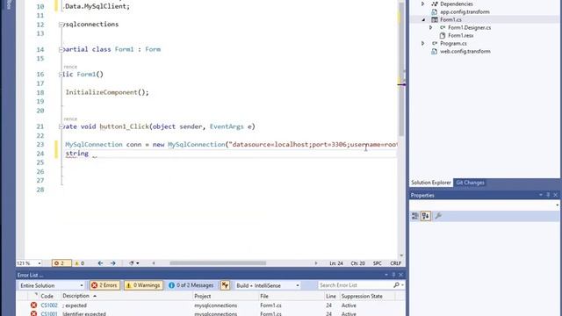Select the '; expected' error description
This screenshot has width=562, height=316.
click(x=75, y=305)
